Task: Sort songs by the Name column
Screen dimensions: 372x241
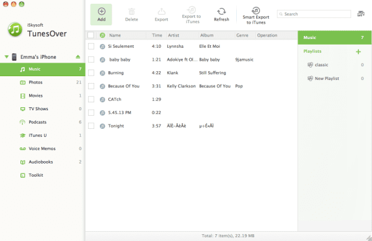Action: (x=126, y=35)
